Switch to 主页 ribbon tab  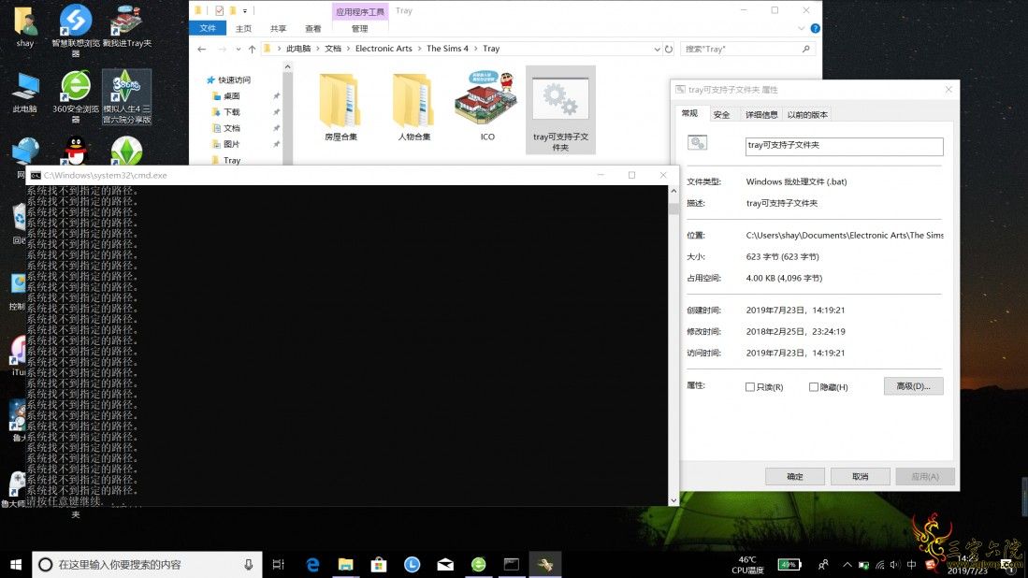[x=243, y=29]
